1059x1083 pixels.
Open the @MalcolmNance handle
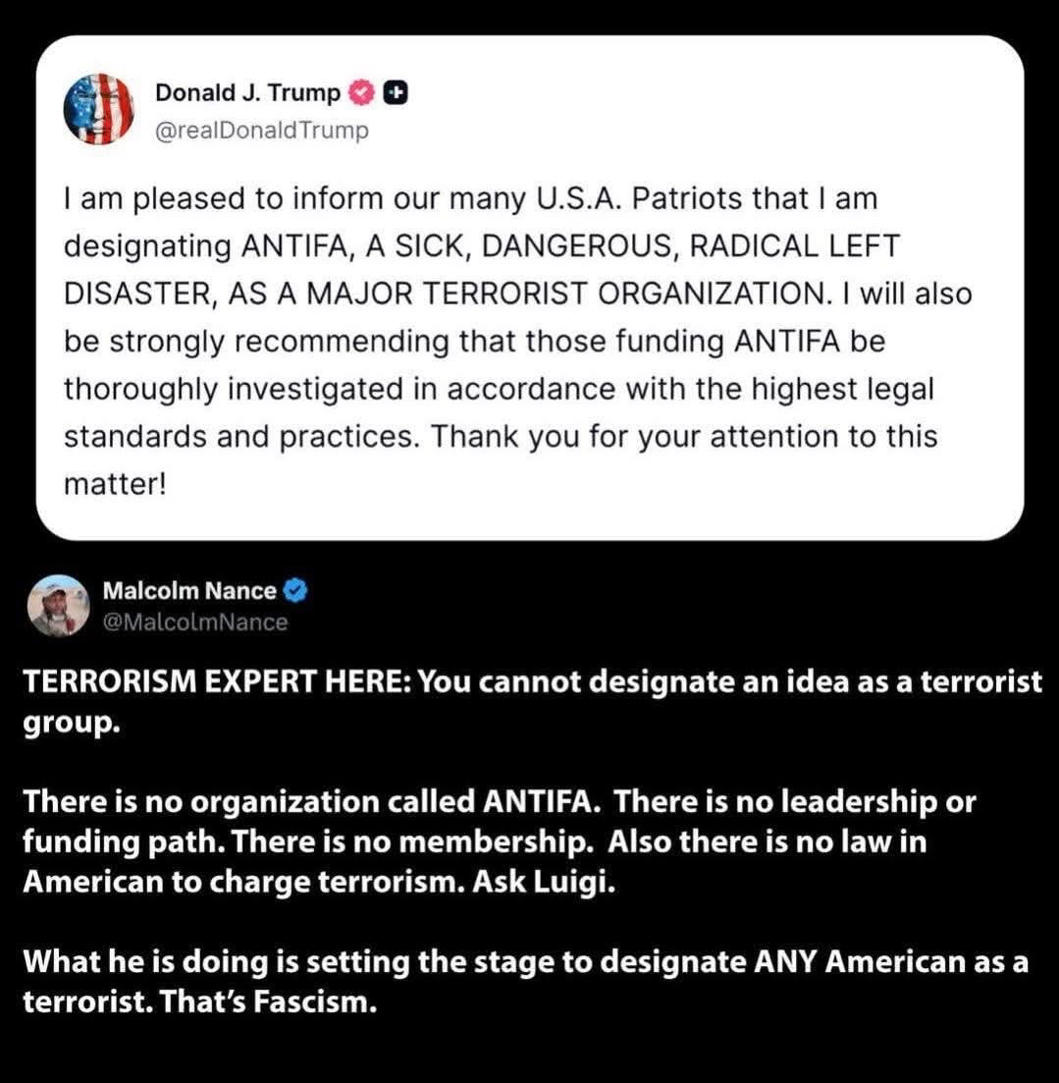[x=195, y=623]
